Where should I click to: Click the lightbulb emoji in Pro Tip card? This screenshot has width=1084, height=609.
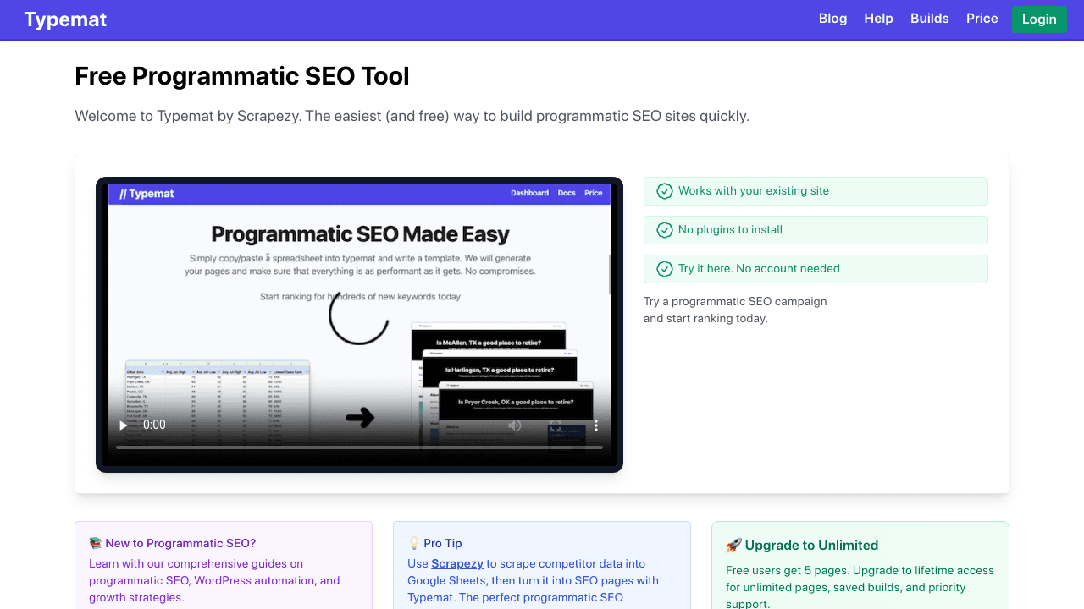tap(414, 544)
